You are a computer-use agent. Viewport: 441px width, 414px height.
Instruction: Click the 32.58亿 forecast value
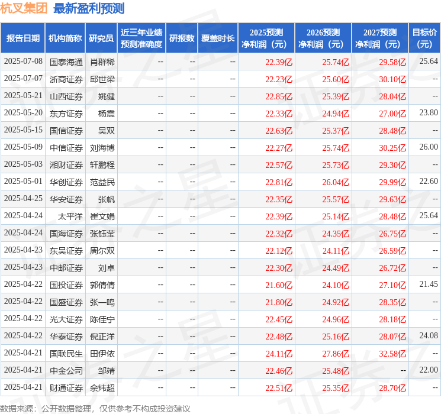pos(392,354)
